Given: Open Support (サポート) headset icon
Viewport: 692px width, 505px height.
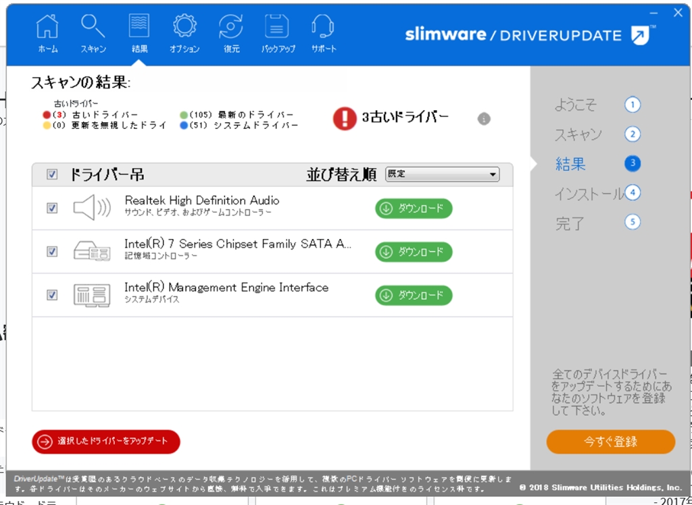Looking at the screenshot, I should point(324,26).
